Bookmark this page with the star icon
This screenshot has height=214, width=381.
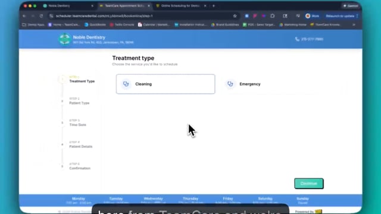coord(235,16)
